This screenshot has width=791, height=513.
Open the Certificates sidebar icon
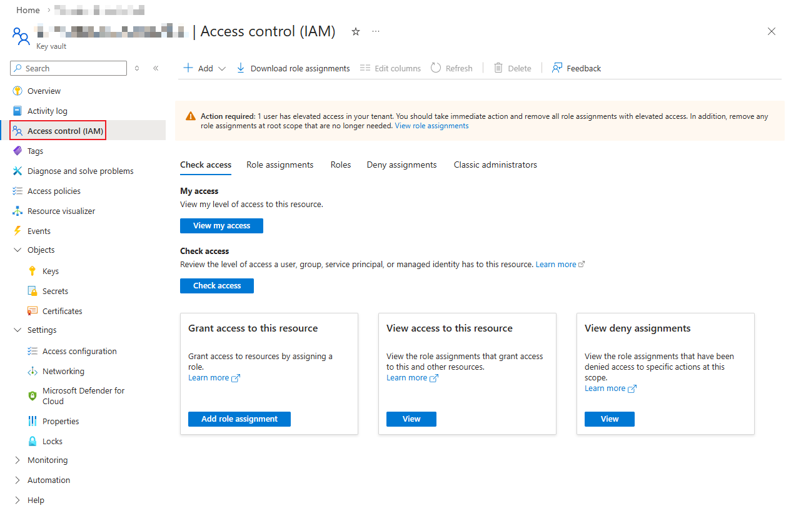coord(33,311)
